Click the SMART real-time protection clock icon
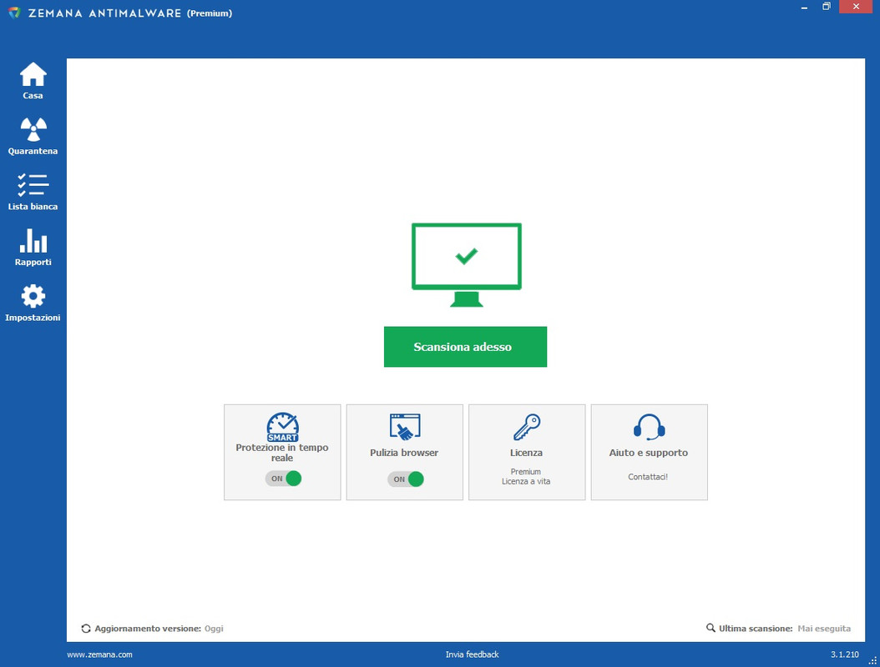The image size is (880, 667). click(x=282, y=427)
